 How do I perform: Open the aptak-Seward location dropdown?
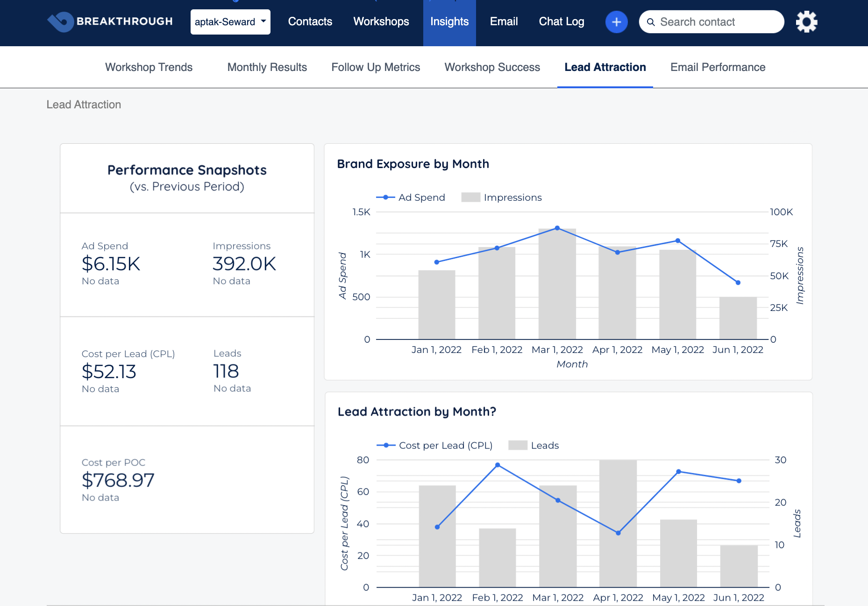coord(230,21)
